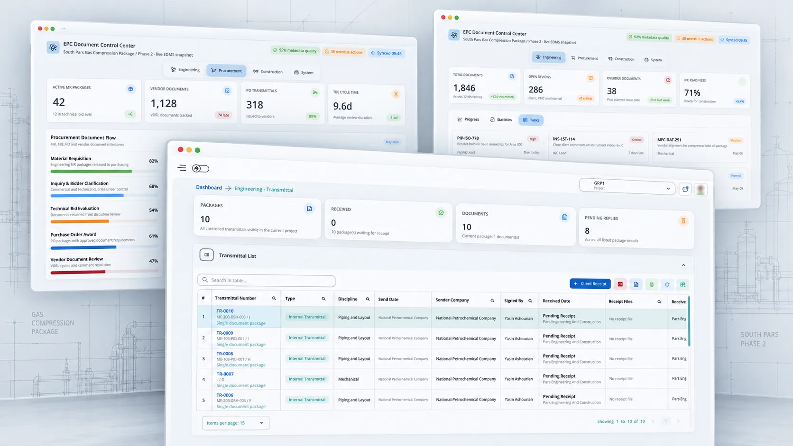Image resolution: width=793 pixels, height=446 pixels.
Task: Click the green paperclip attachment icon
Action: pyautogui.click(x=652, y=284)
